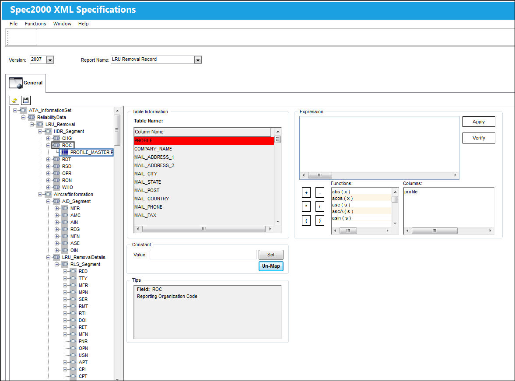Click the Set constant button
515x381 pixels.
pos(271,255)
